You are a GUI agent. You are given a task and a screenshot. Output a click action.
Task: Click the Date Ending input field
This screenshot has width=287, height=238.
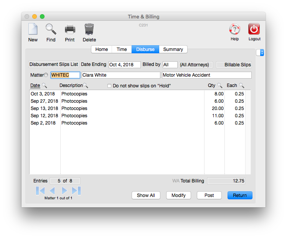coord(124,65)
